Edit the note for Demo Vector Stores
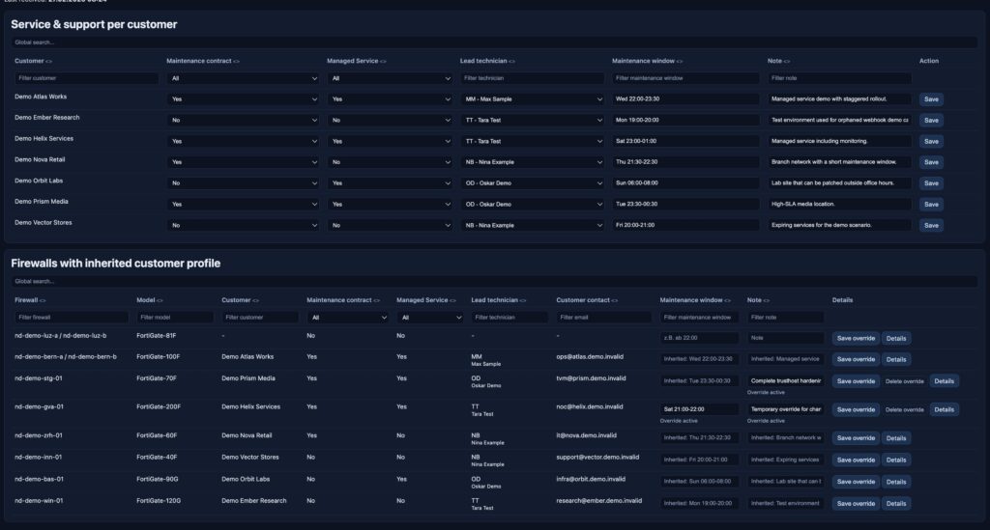 pos(839,225)
